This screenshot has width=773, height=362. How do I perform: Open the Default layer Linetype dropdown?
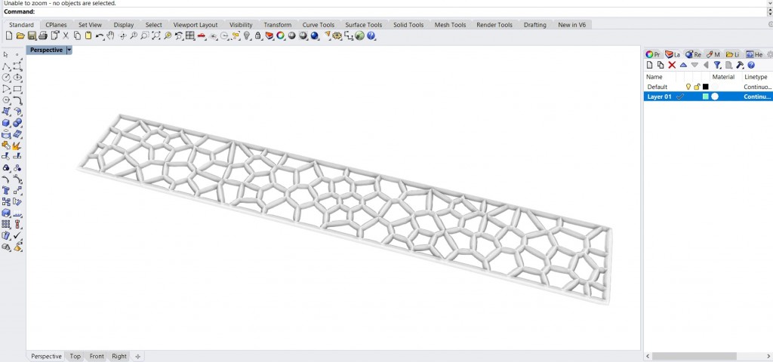(757, 87)
